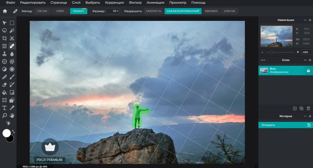The image size is (313, 168).
Task: Set heal method to СОФТ
Action: pos(60,11)
